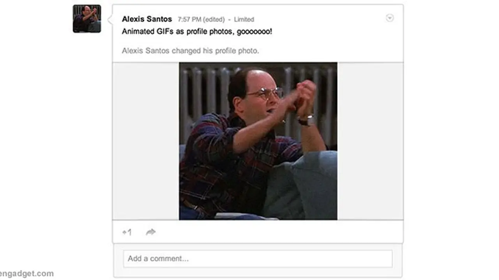Focus the Add a comment field
Screen dimensions: 499x280
(x=258, y=259)
